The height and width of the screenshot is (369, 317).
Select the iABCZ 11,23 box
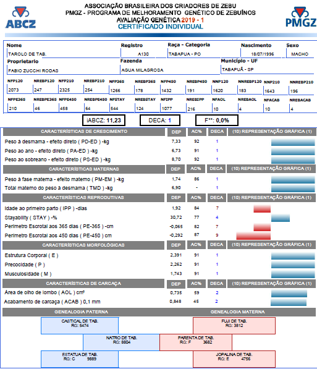[104, 121]
